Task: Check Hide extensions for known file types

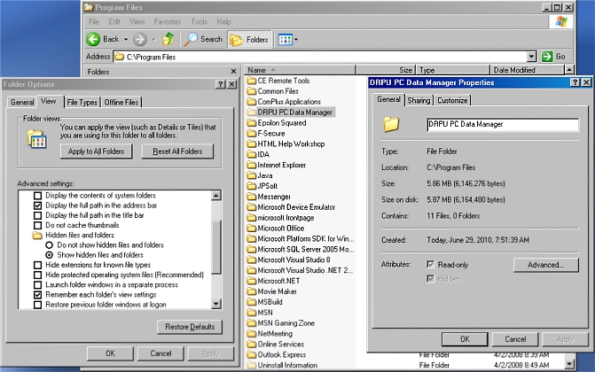Action: (37, 265)
